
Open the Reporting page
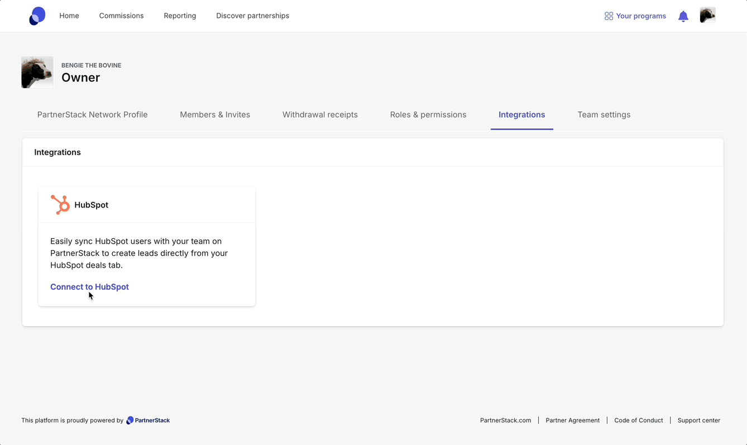[x=180, y=16]
